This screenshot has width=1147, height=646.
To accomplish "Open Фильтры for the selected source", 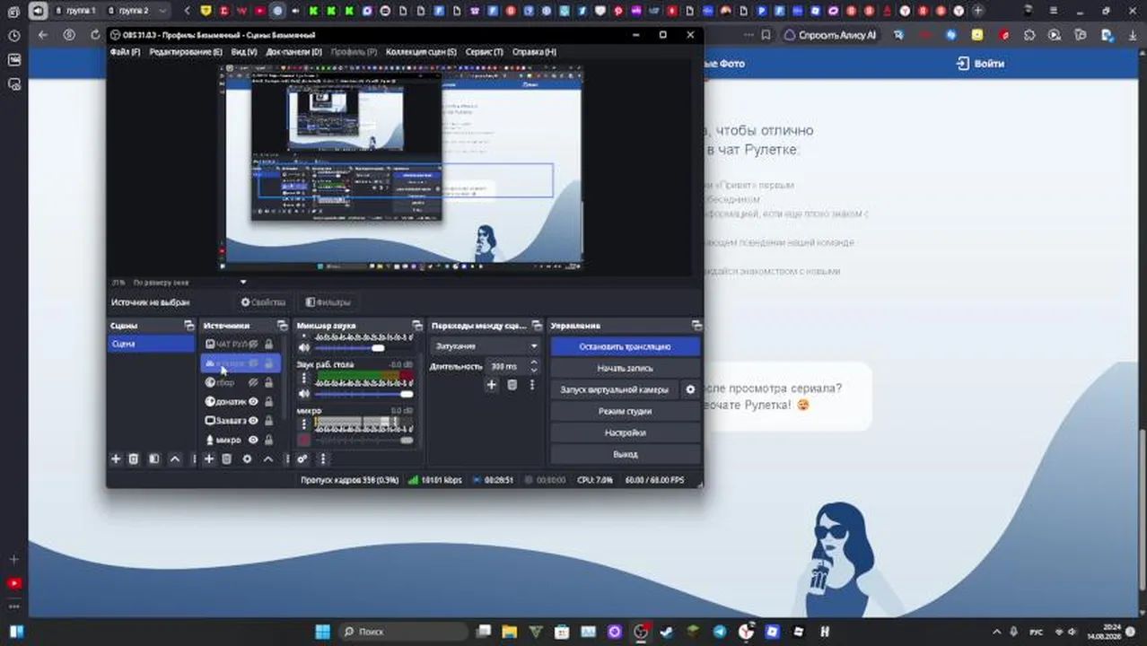I will click(328, 302).
